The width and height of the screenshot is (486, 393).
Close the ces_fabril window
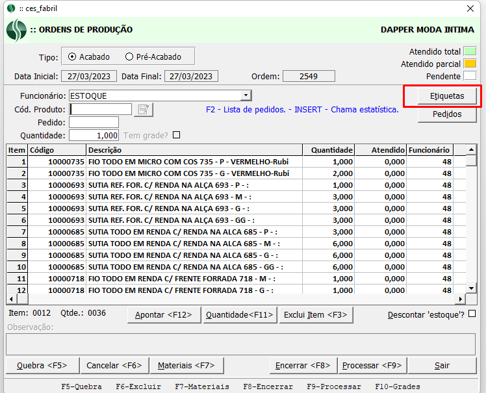(470, 8)
